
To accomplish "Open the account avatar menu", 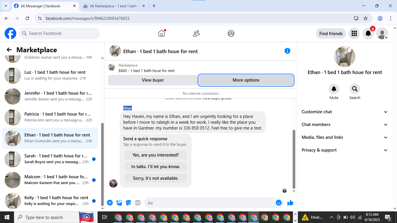I will pyautogui.click(x=382, y=33).
